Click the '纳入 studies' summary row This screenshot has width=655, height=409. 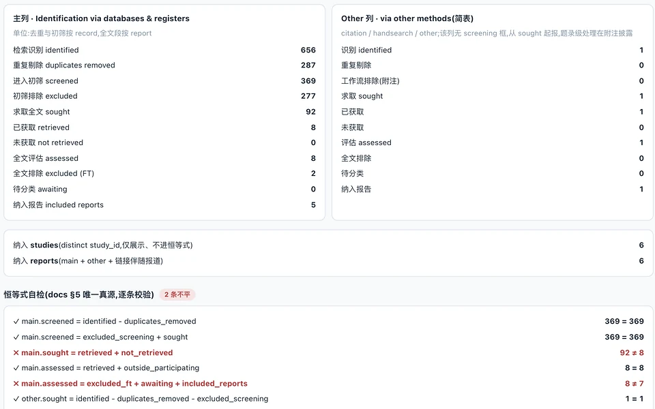coord(328,245)
